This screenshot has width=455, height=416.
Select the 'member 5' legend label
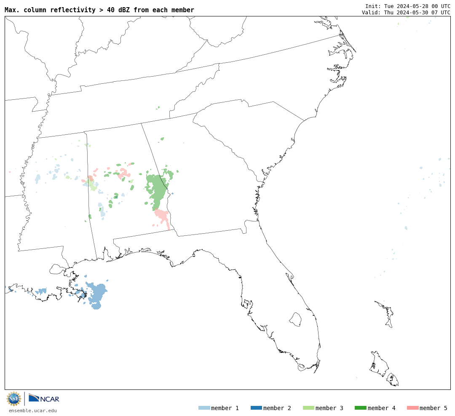434,408
